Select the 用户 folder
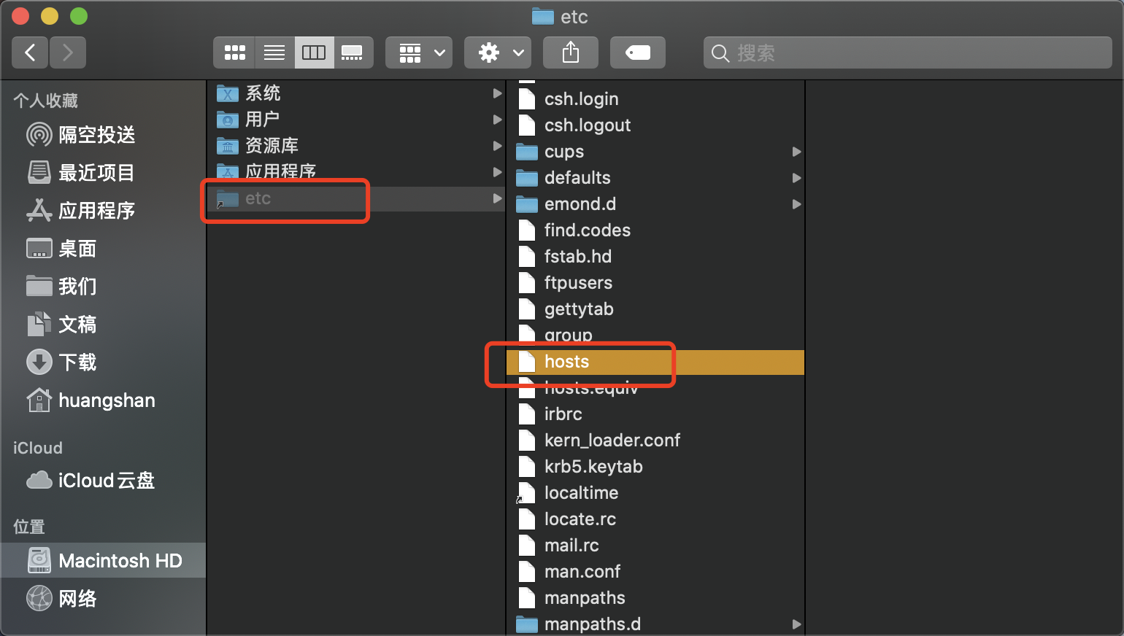 [356, 120]
